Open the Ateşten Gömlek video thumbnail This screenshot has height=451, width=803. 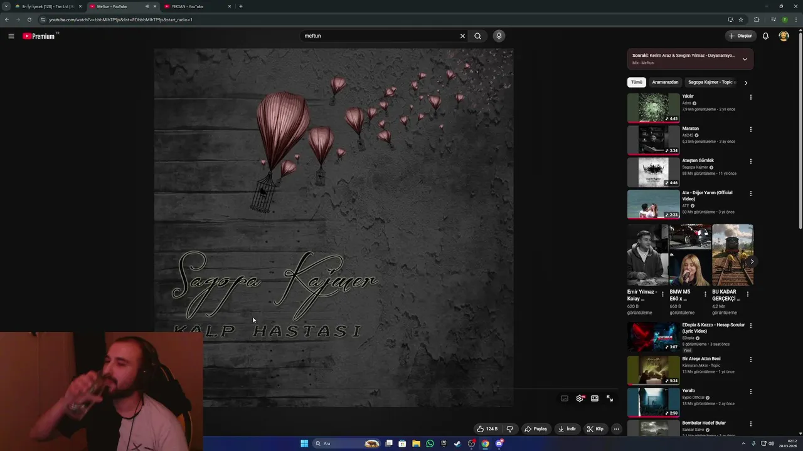pyautogui.click(x=653, y=172)
